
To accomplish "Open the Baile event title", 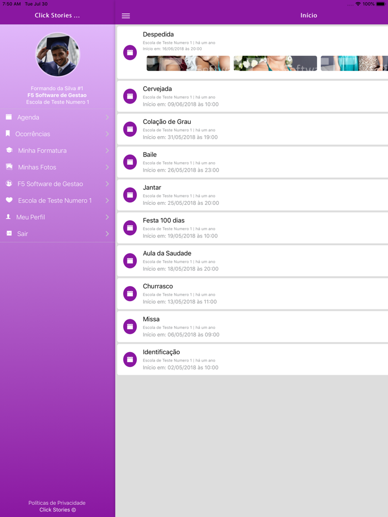I will (150, 154).
